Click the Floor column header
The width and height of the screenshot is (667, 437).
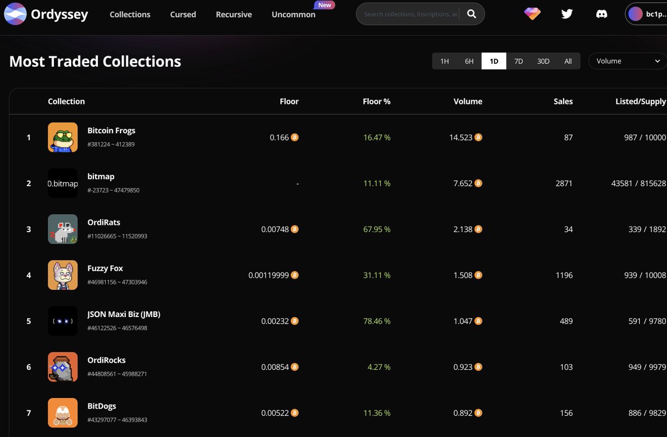point(289,102)
